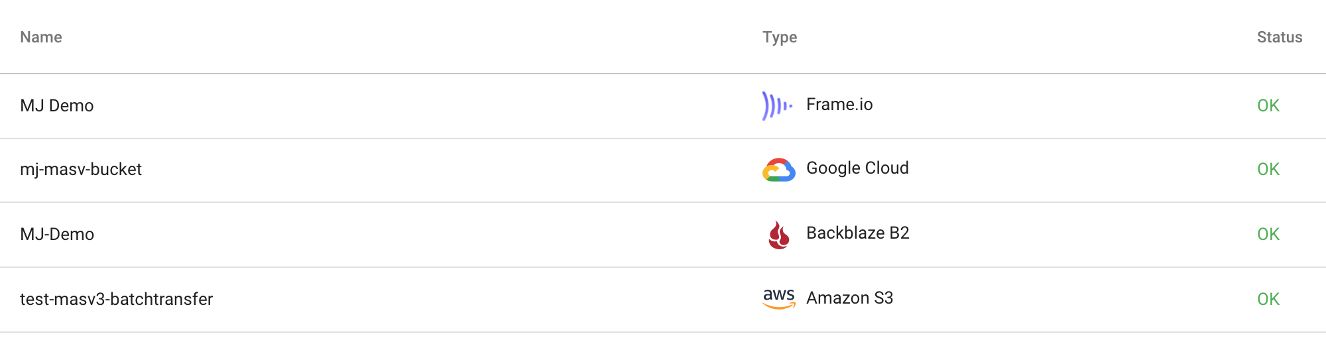This screenshot has width=1326, height=354.
Task: Click the Backblaze B2 type label
Action: pos(857,233)
